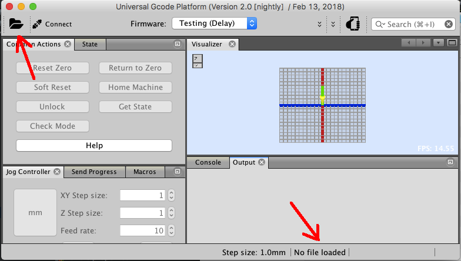Expand the first toolbar overflow chevron
The width and height of the screenshot is (461, 261).
[x=320, y=24]
